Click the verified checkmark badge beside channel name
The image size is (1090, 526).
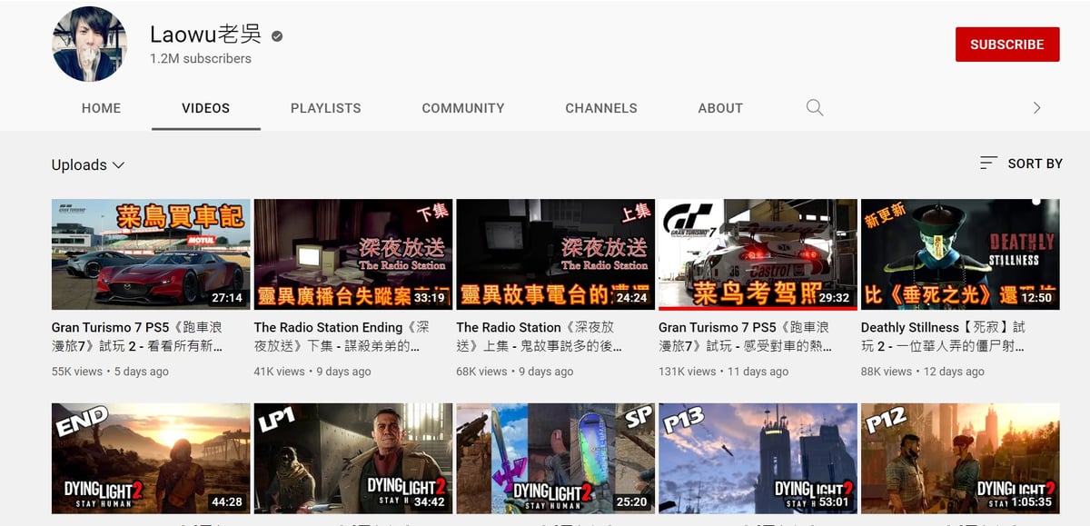point(277,36)
